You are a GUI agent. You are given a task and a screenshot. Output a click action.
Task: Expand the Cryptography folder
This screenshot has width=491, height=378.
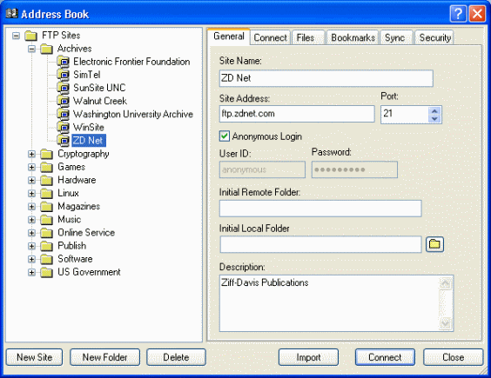(31, 154)
